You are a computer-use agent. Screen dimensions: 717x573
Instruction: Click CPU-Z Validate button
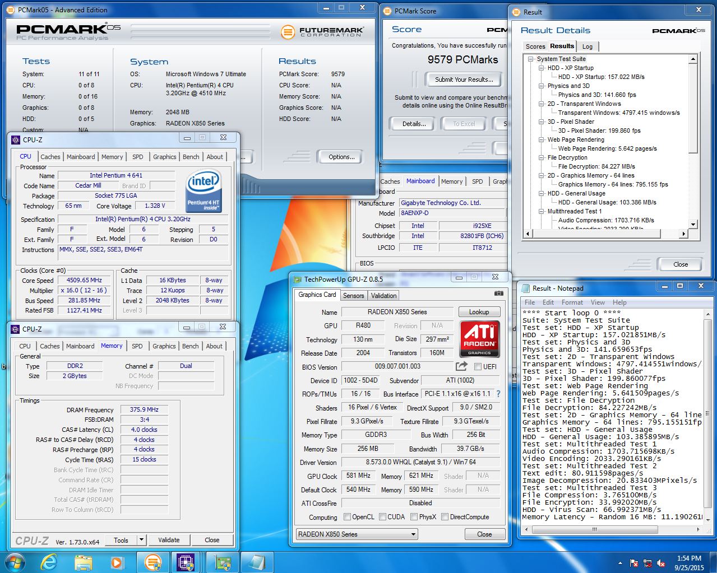tap(169, 540)
